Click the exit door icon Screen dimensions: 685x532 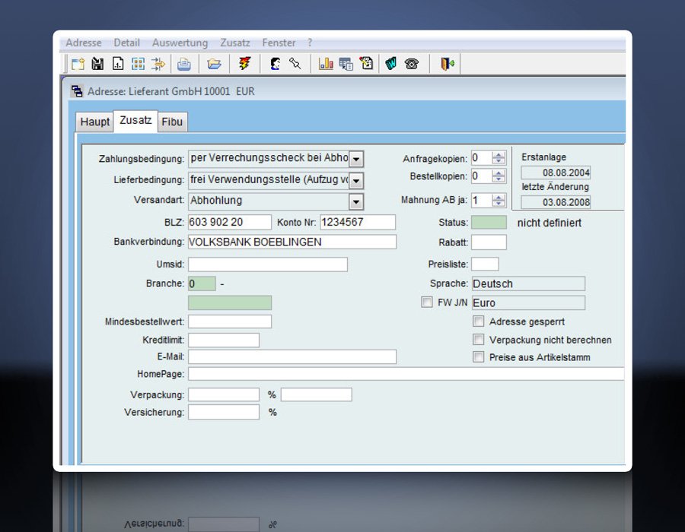tap(448, 64)
